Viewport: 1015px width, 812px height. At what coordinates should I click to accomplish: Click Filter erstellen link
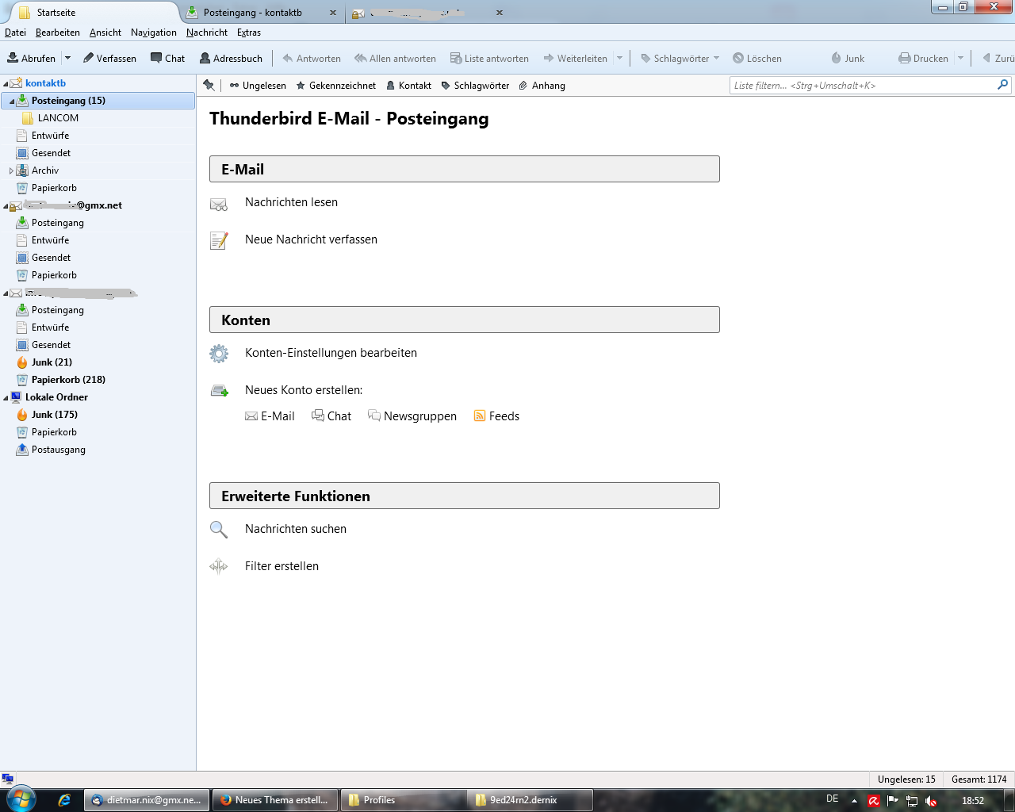click(x=282, y=566)
